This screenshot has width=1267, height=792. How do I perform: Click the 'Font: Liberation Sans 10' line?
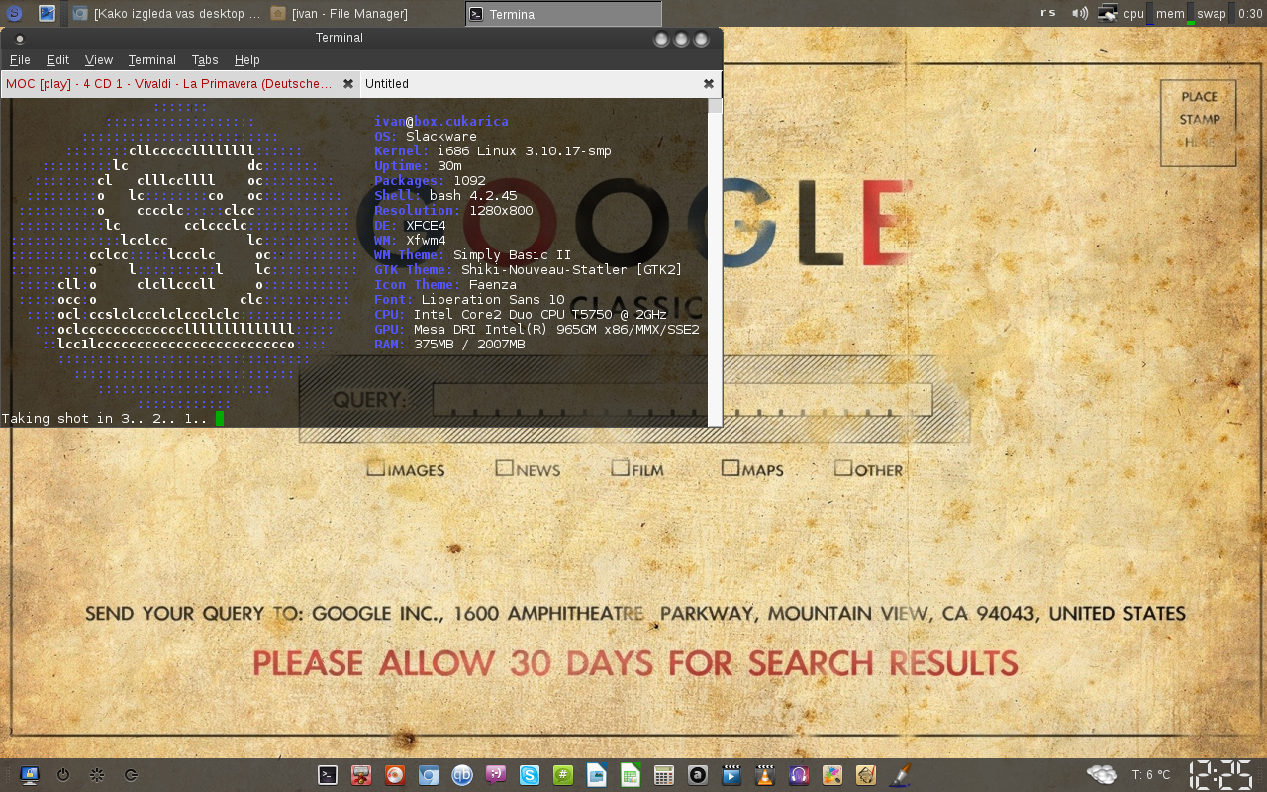pyautogui.click(x=469, y=300)
